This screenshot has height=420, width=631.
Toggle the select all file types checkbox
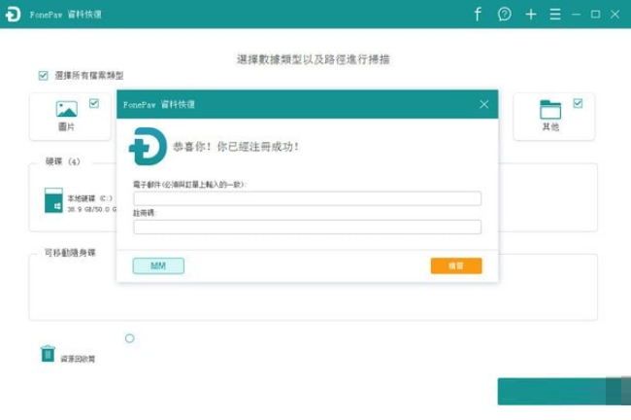[x=43, y=76]
